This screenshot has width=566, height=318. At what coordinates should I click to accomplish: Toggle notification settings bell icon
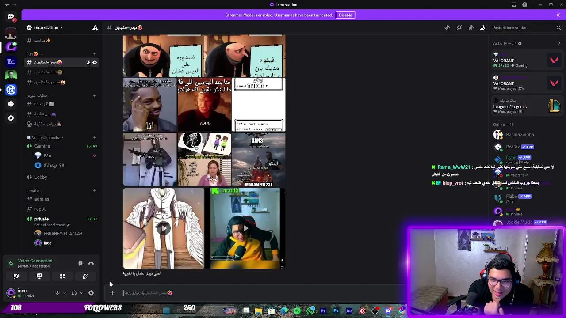coord(459,27)
